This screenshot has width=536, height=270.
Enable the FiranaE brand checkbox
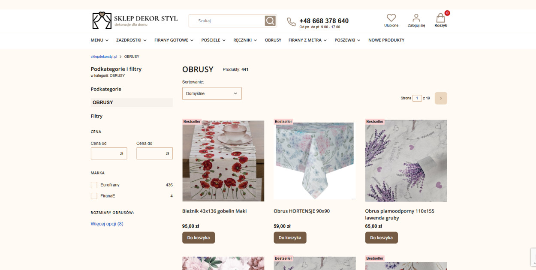94,195
